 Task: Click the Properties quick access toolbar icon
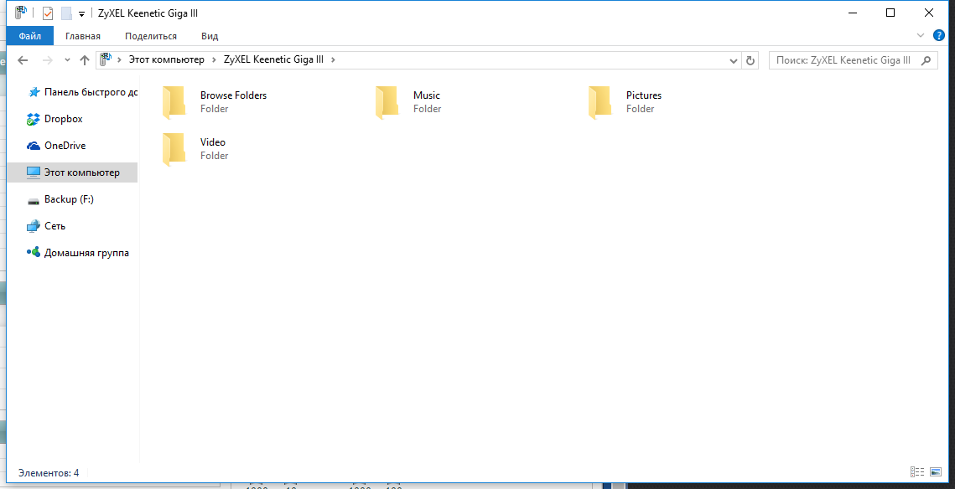48,13
